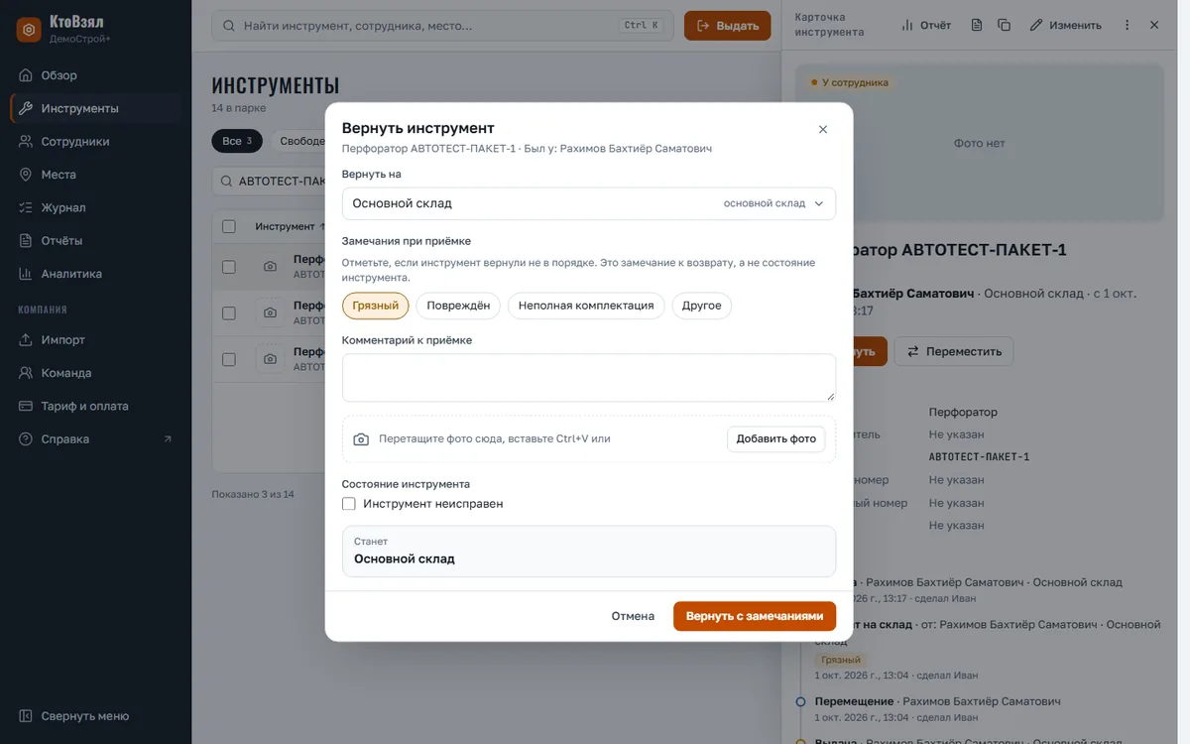The width and height of the screenshot is (1190, 744).
Task: Open Отчёты in the sidebar
Action: [95, 240]
